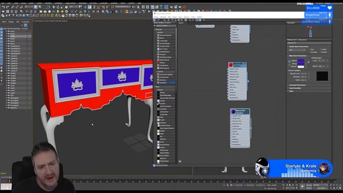Click the Align tool icon

click(138, 7)
